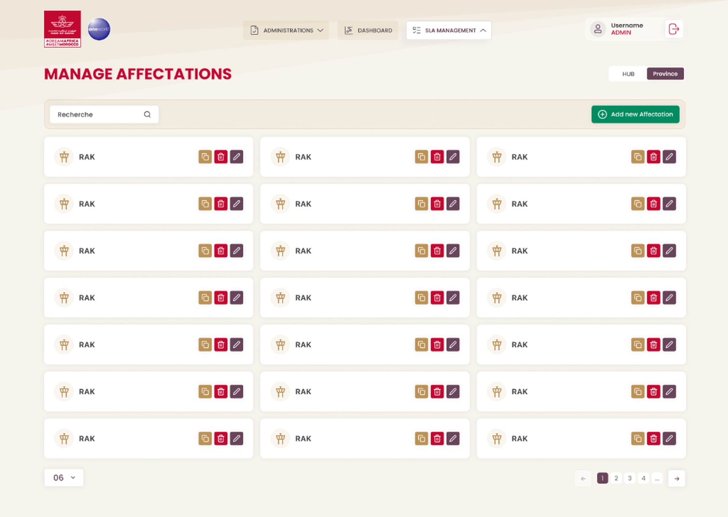Edit the RAK card in third row, second column
Screen dimensions: 728x517
pyautogui.click(x=453, y=251)
